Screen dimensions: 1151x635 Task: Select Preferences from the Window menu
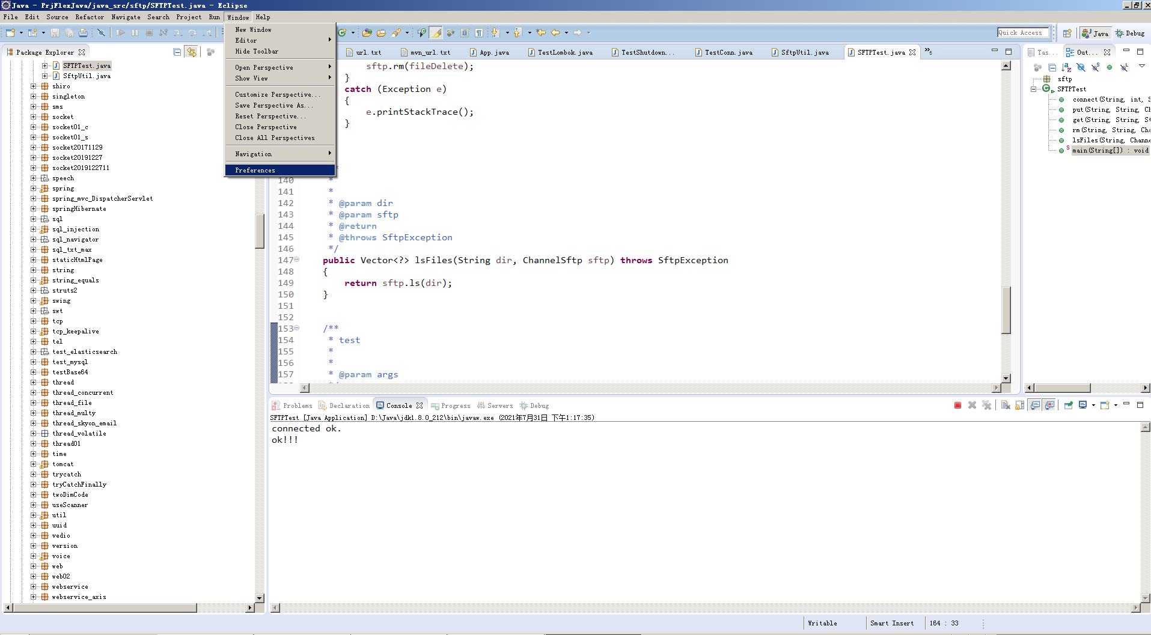point(255,170)
